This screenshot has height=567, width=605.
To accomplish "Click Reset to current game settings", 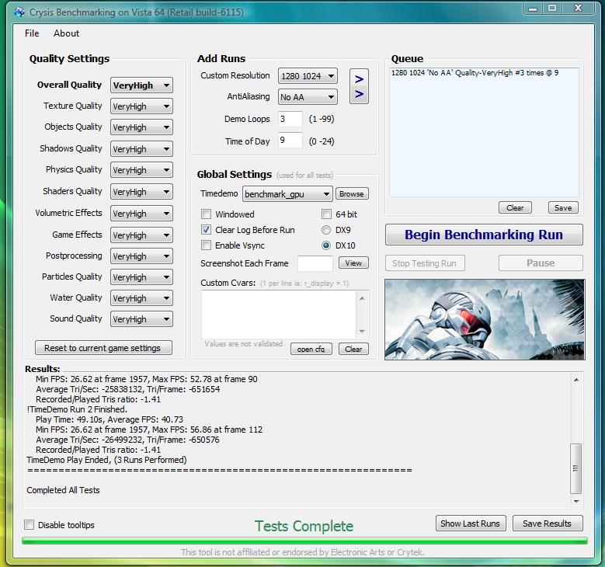I will point(103,348).
